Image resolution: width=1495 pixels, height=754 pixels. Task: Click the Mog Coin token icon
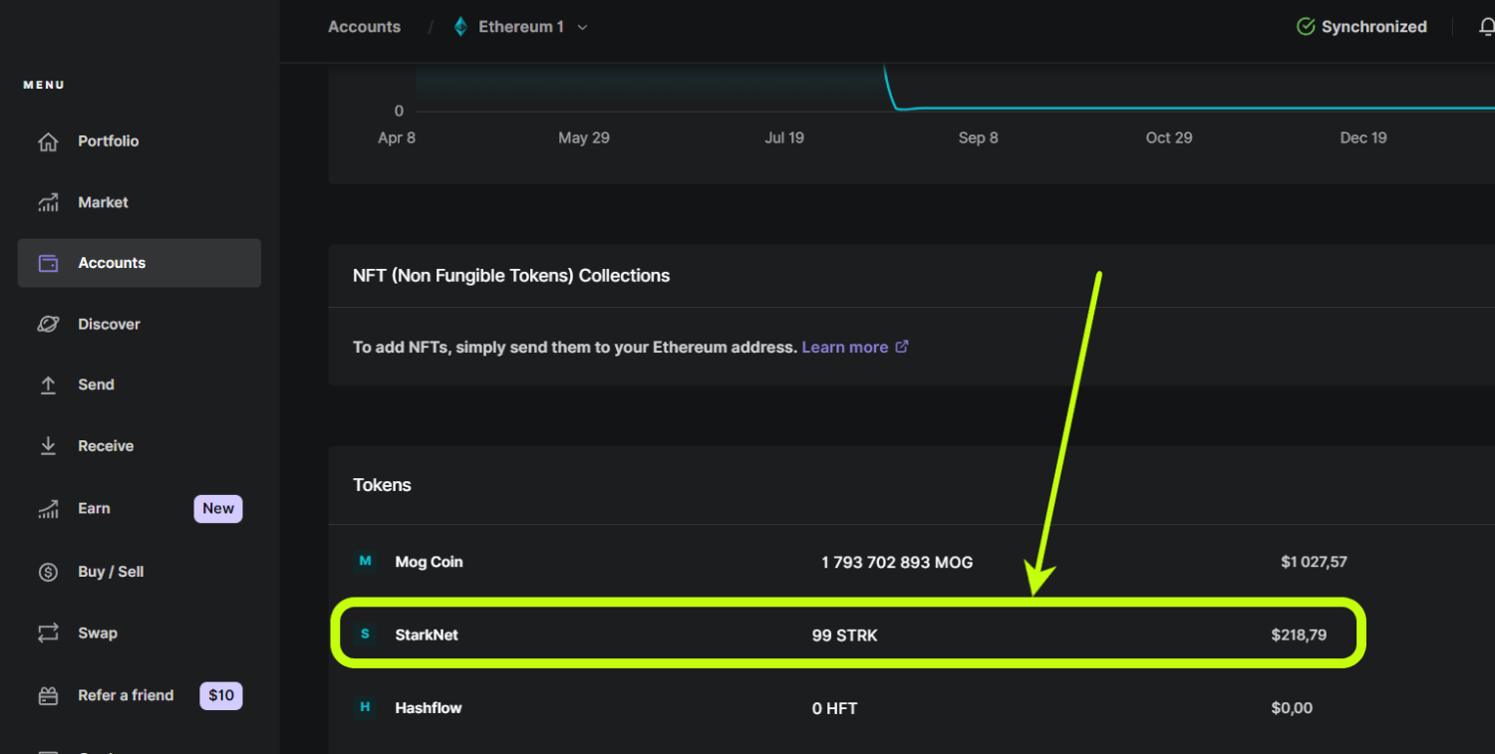(365, 562)
